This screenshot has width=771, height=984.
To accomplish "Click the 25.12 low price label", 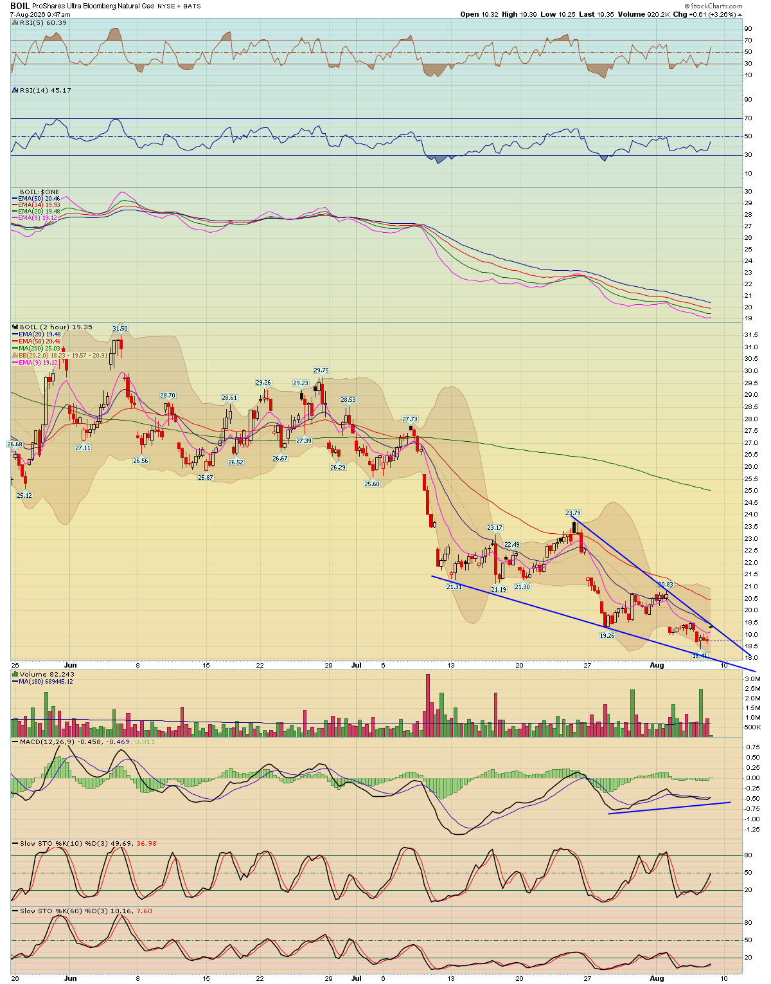I will (x=24, y=495).
